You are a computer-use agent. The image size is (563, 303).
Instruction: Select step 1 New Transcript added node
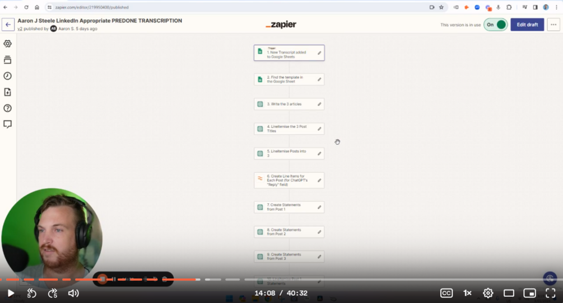(x=289, y=53)
